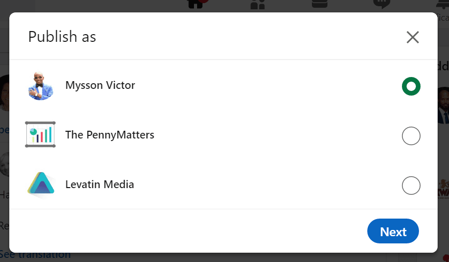Click the Next button
This screenshot has width=449, height=262.
point(393,231)
